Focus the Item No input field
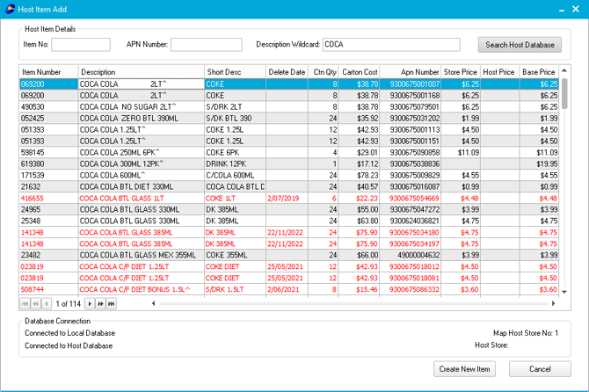 (81, 45)
